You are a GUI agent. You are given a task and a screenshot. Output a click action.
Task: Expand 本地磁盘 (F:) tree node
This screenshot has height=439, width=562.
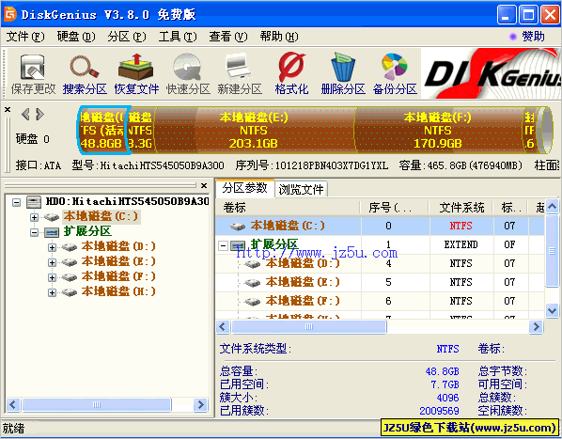52,277
